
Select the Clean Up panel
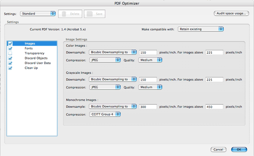pyautogui.click(x=32, y=68)
